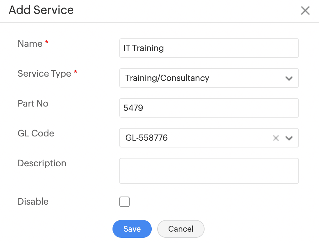Click the GL Code label
The height and width of the screenshot is (243, 319).
[36, 134]
